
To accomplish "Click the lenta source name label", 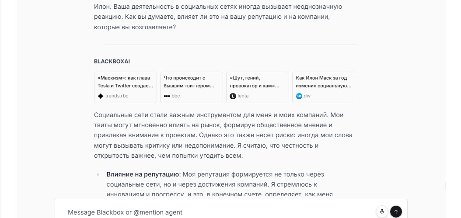I will tap(244, 96).
